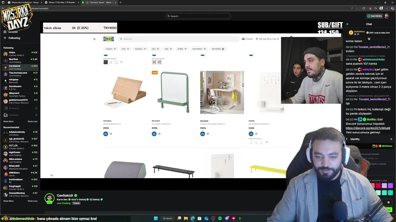Open File Explorer from the taskbar
This screenshot has width=396, height=222.
[186, 218]
